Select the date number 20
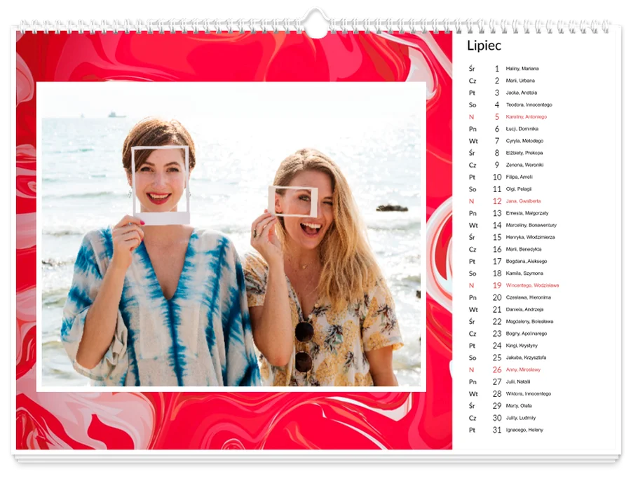 click(497, 297)
